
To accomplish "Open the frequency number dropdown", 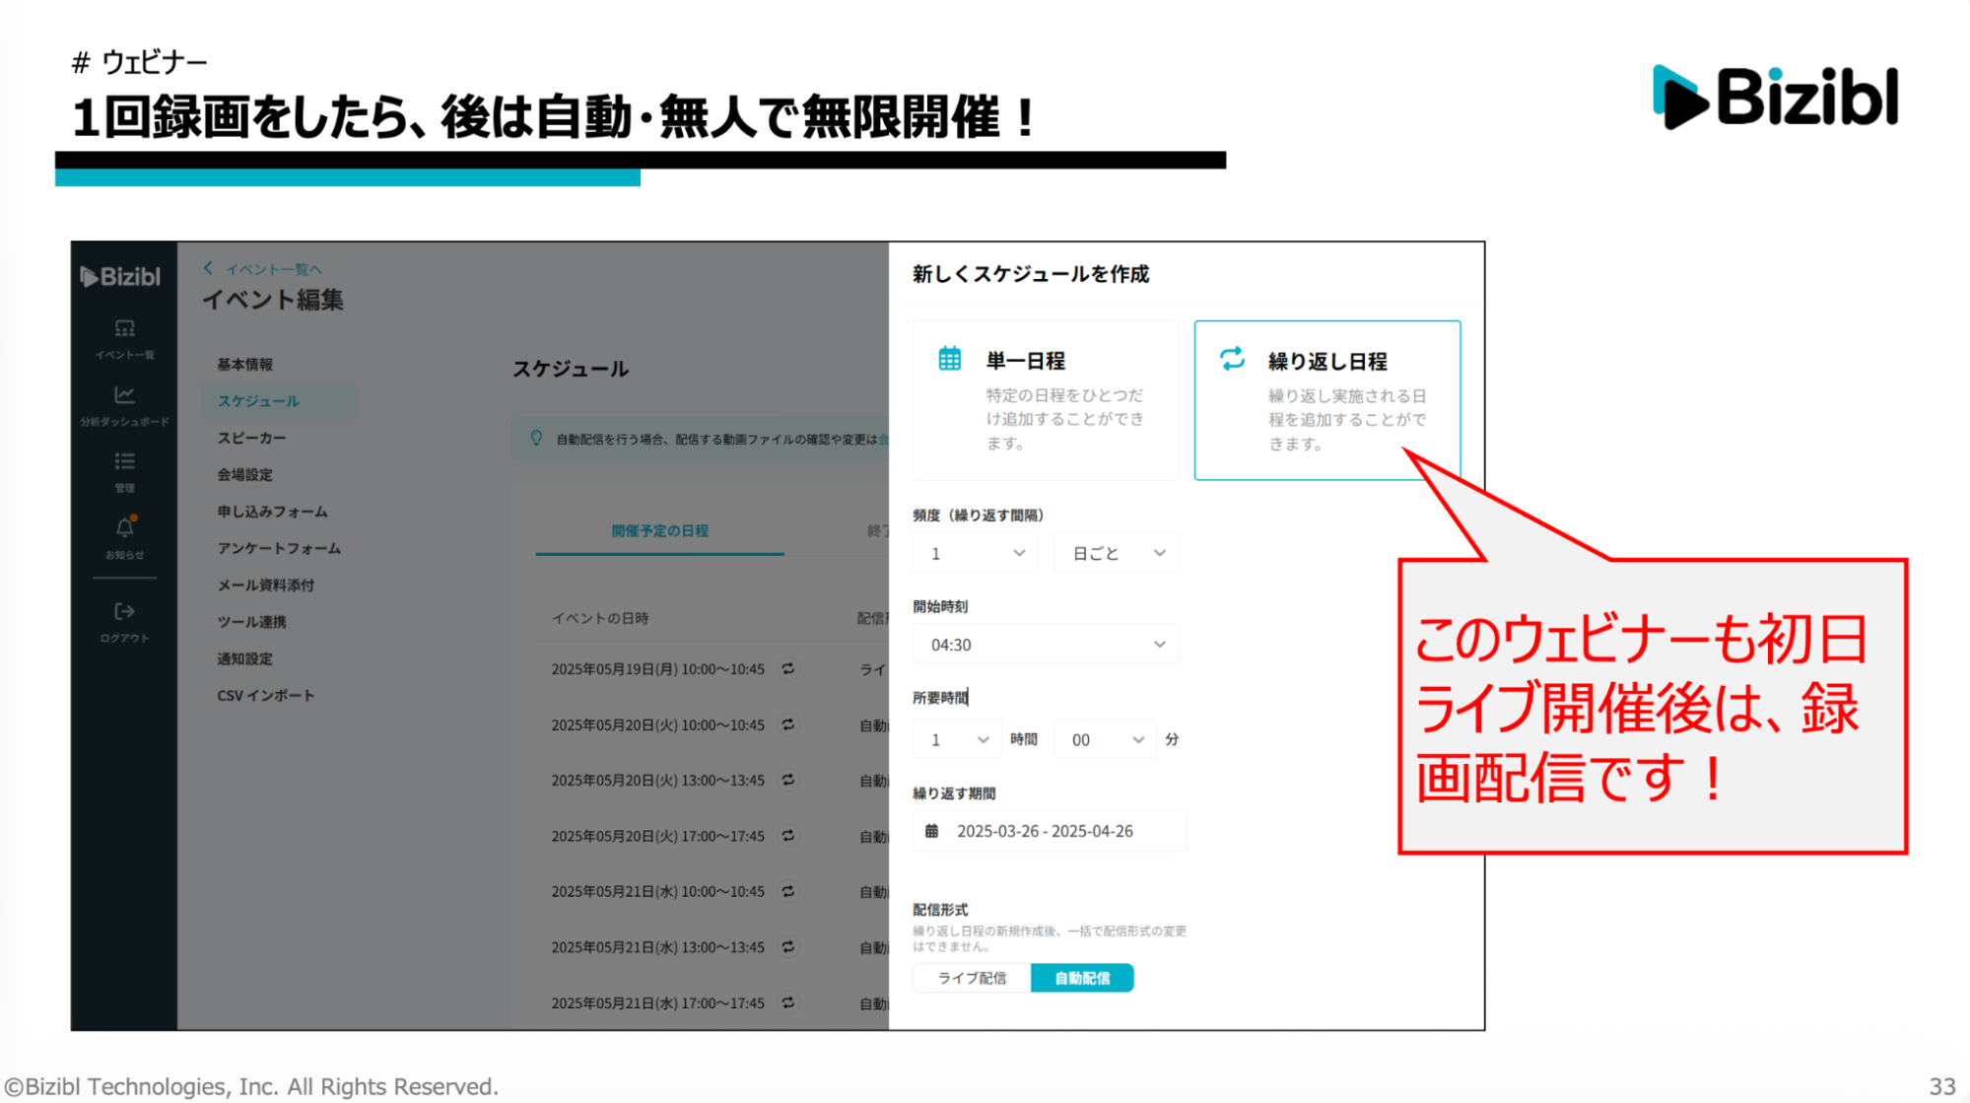I will [x=975, y=554].
